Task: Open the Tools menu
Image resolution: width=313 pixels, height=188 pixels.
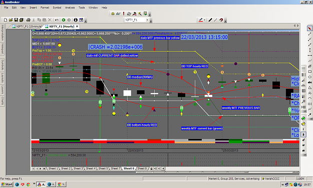Action: [x=82, y=8]
